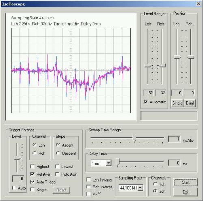Screen dimensions: 203x201
Task: Open the Sampling Rate dropdown
Action: click(x=140, y=188)
